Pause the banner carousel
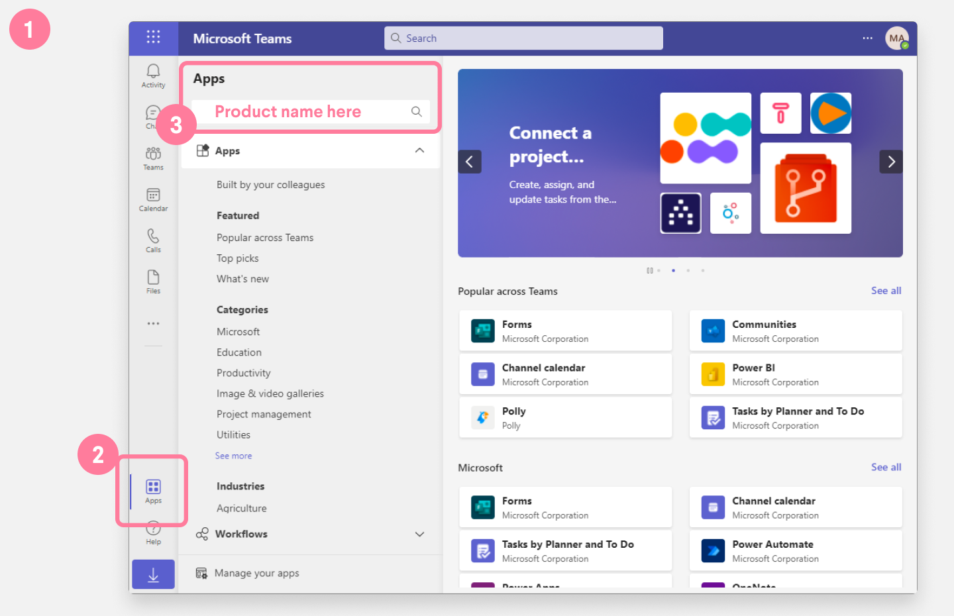 (649, 270)
